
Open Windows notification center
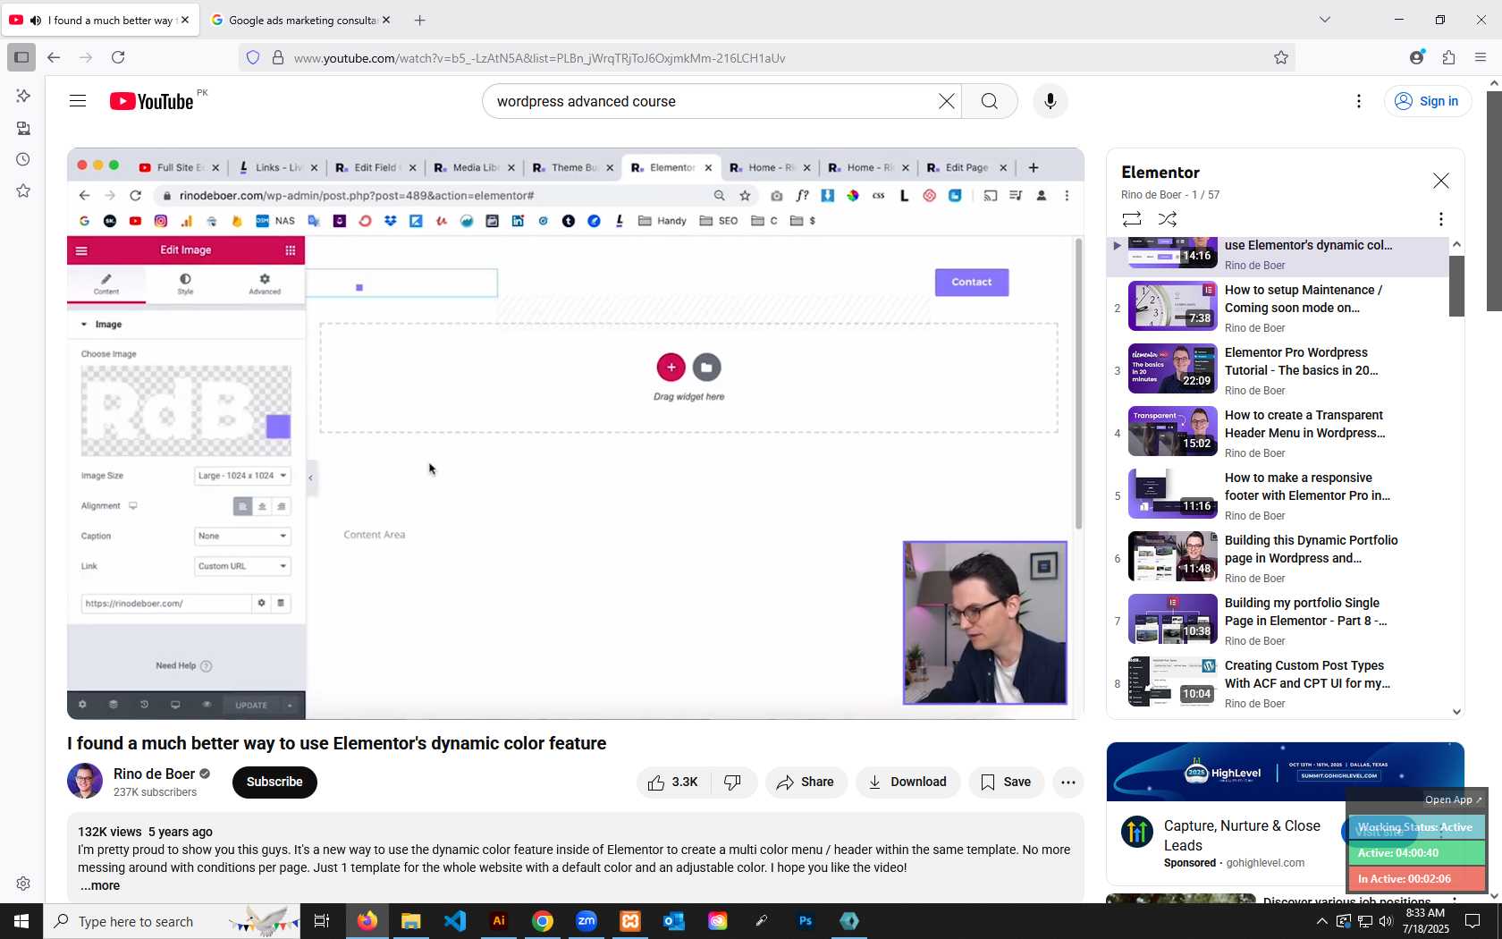[x=1472, y=921]
